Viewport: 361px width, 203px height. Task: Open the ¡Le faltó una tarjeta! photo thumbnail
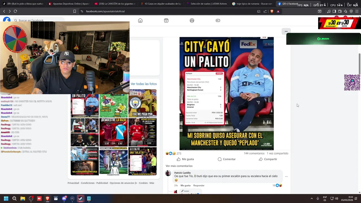coord(142,161)
